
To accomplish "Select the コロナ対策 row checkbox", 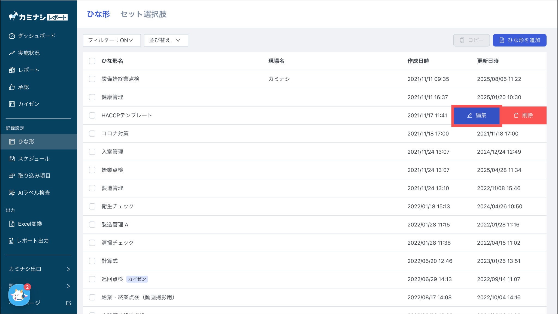I will click(92, 134).
